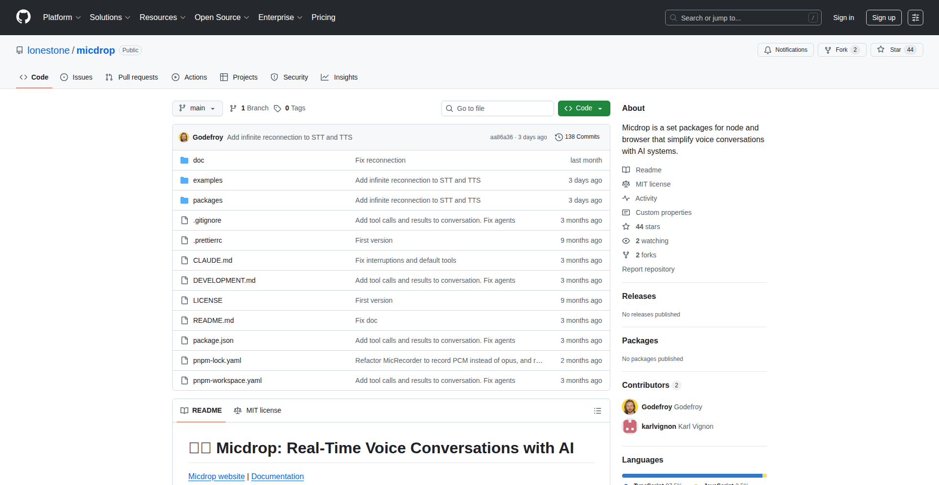Open the Releases section heading

(639, 296)
